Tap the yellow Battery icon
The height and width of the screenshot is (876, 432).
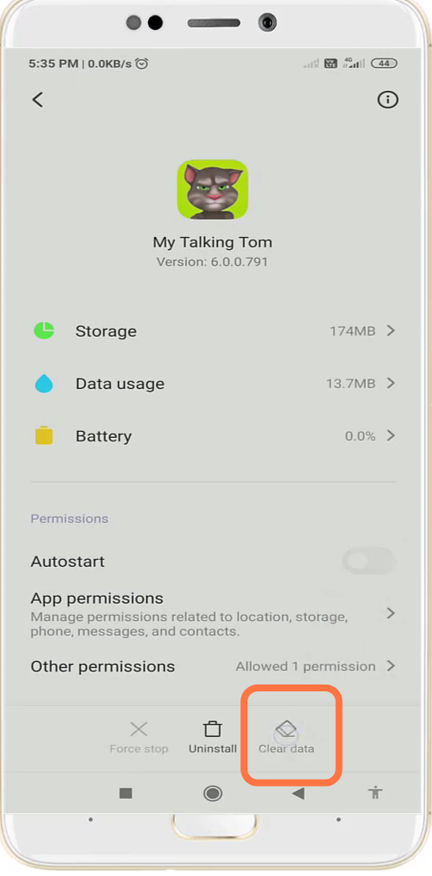coord(44,435)
